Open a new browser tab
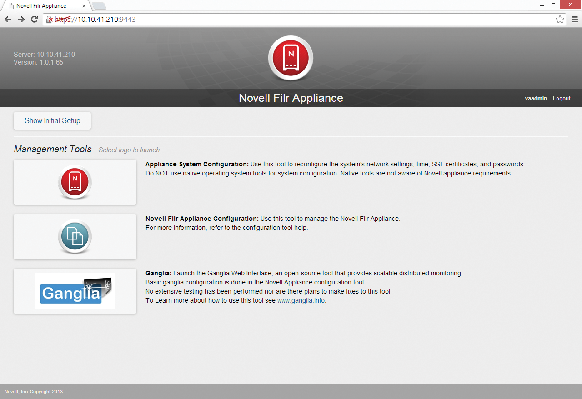The image size is (582, 399). click(99, 6)
